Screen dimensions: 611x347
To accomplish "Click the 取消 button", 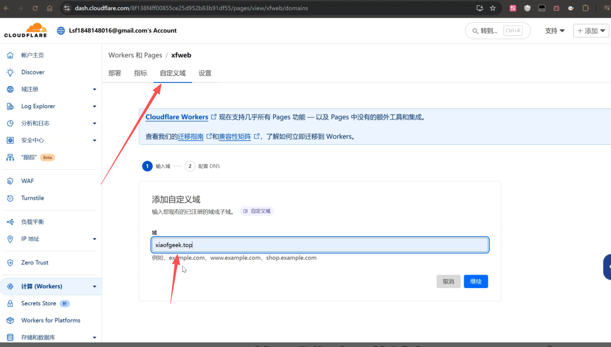I will (449, 281).
